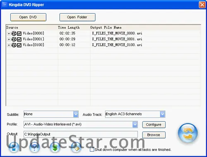
Task: Expand the Video[0100] tree node
Action: click(x=9, y=45)
